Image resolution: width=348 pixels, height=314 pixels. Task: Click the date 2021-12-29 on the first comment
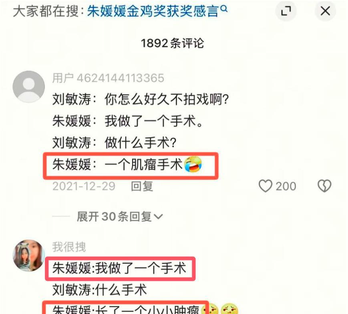pyautogui.click(x=84, y=186)
